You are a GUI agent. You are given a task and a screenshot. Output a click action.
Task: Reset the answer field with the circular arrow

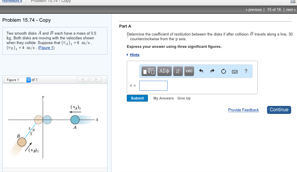[x=223, y=71]
